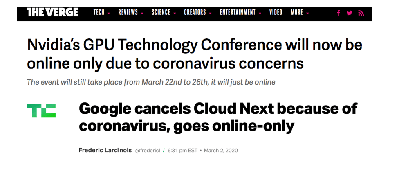The width and height of the screenshot is (399, 169).
Task: Open the @fredericl Twitter handle link
Action: pos(148,151)
